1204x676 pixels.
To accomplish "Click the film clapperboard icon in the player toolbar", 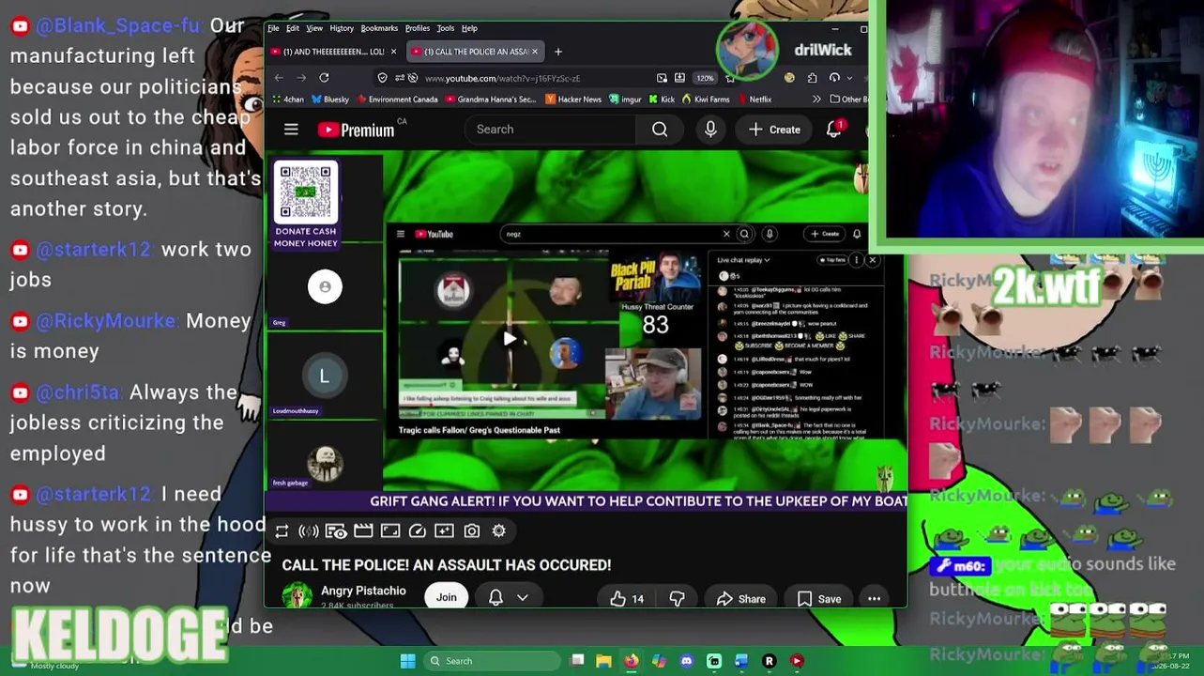I will click(x=363, y=531).
